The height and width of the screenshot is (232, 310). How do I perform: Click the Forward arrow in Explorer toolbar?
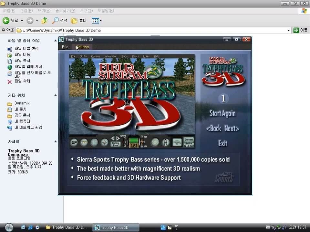pos(30,20)
